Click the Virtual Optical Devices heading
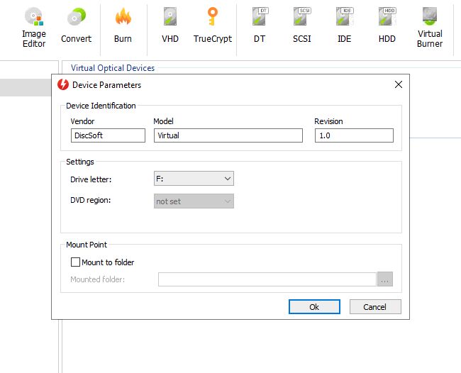The width and height of the screenshot is (461, 373). click(113, 68)
